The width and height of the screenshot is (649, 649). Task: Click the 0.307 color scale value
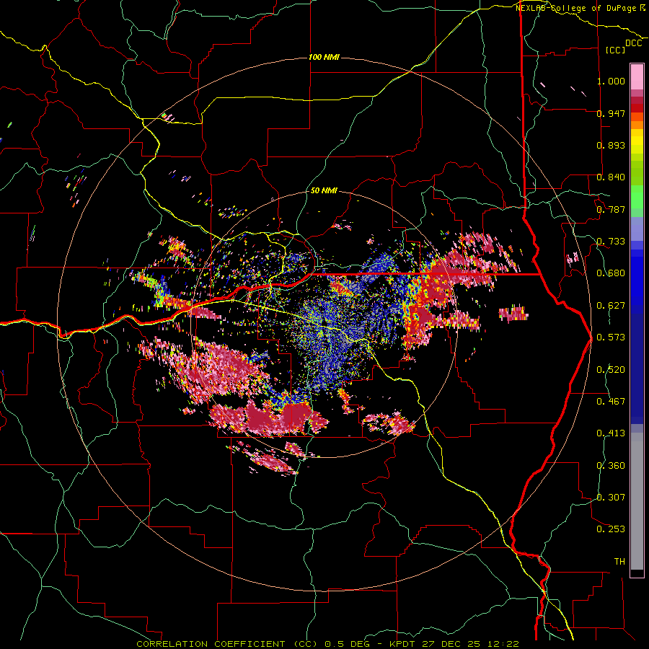pyautogui.click(x=611, y=498)
